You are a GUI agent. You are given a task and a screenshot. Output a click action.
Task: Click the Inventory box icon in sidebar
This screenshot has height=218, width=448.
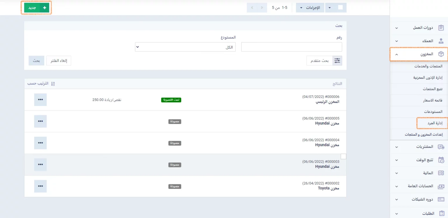[441, 54]
